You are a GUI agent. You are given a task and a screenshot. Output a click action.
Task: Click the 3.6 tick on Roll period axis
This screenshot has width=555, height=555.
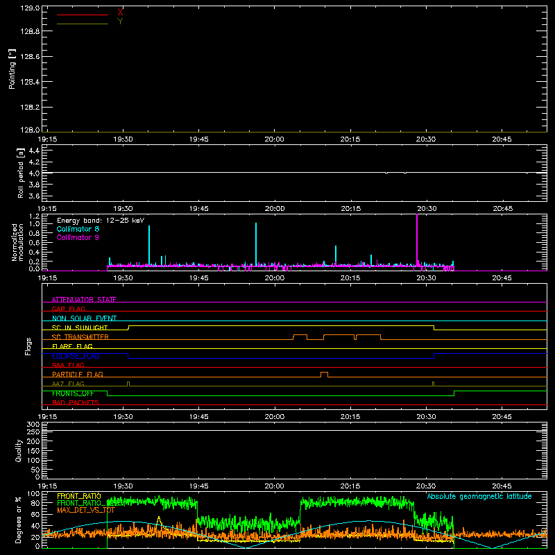coord(34,196)
